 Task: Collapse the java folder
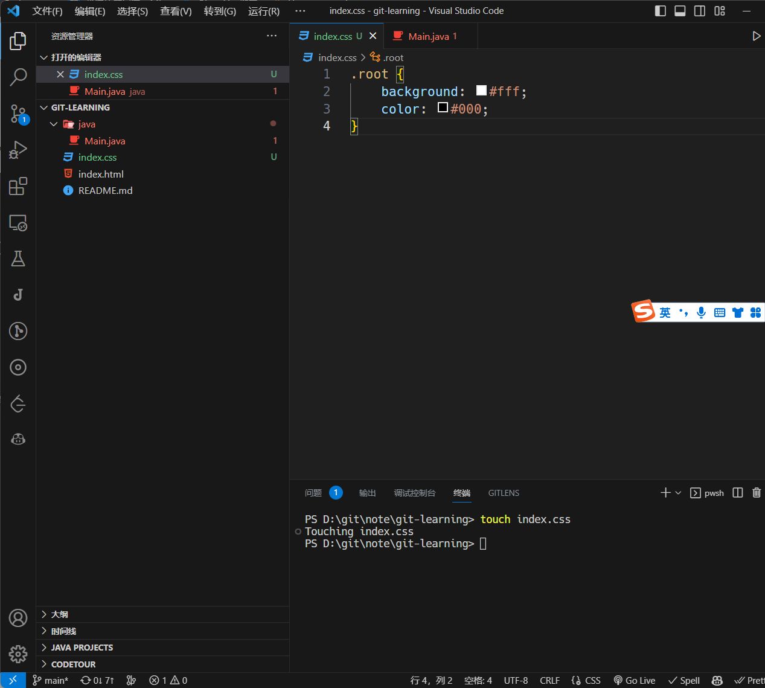point(54,124)
